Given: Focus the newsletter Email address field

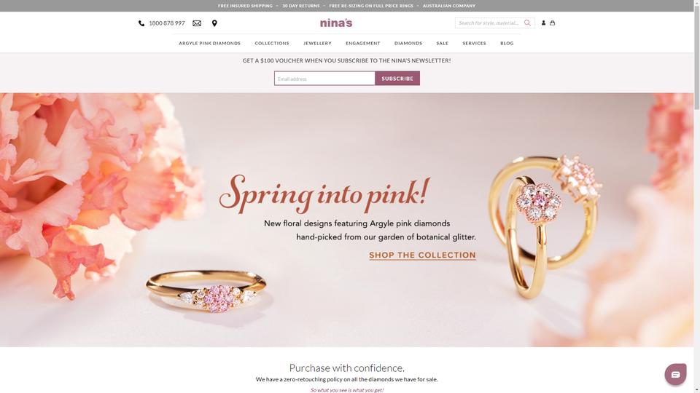Looking at the screenshot, I should point(324,79).
